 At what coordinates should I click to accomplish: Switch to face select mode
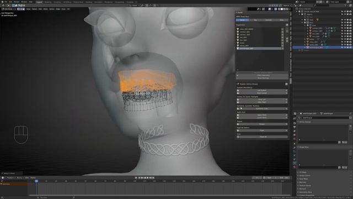point(24,9)
